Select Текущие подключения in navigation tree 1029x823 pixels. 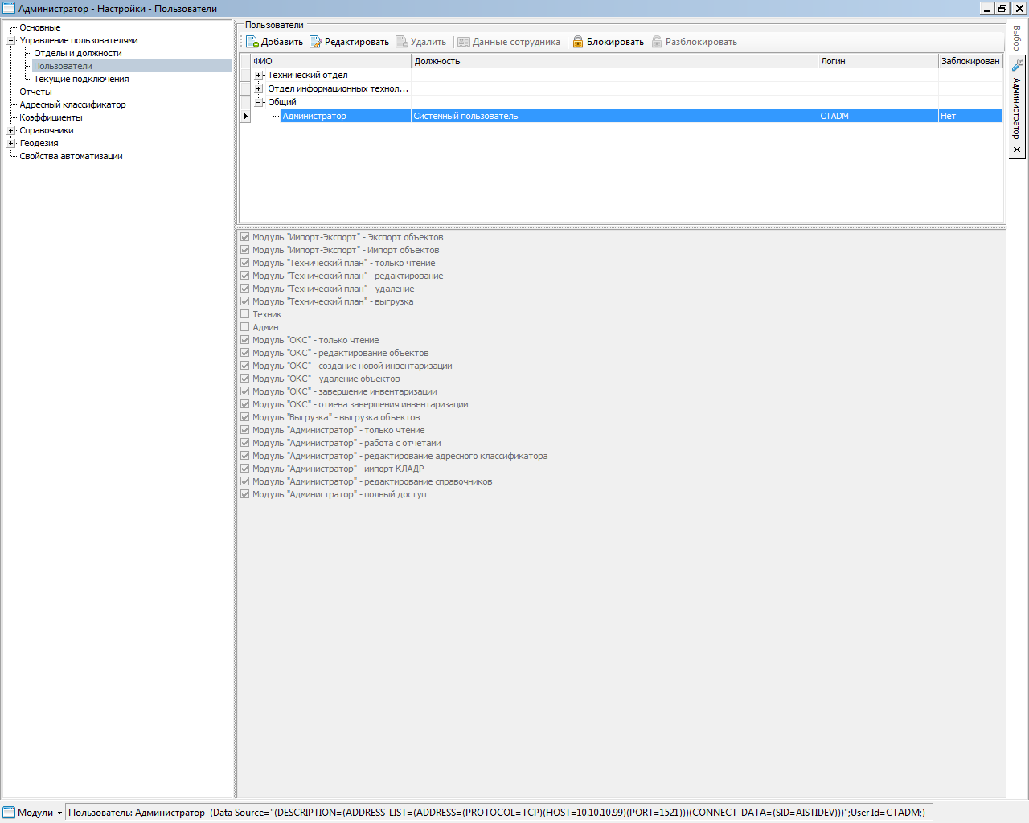81,79
